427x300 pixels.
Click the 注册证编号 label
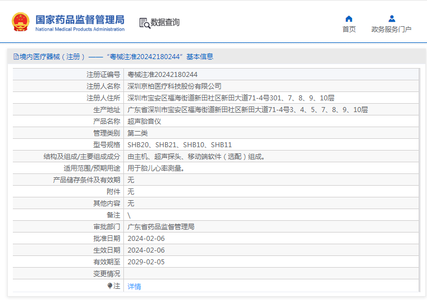tap(103, 75)
